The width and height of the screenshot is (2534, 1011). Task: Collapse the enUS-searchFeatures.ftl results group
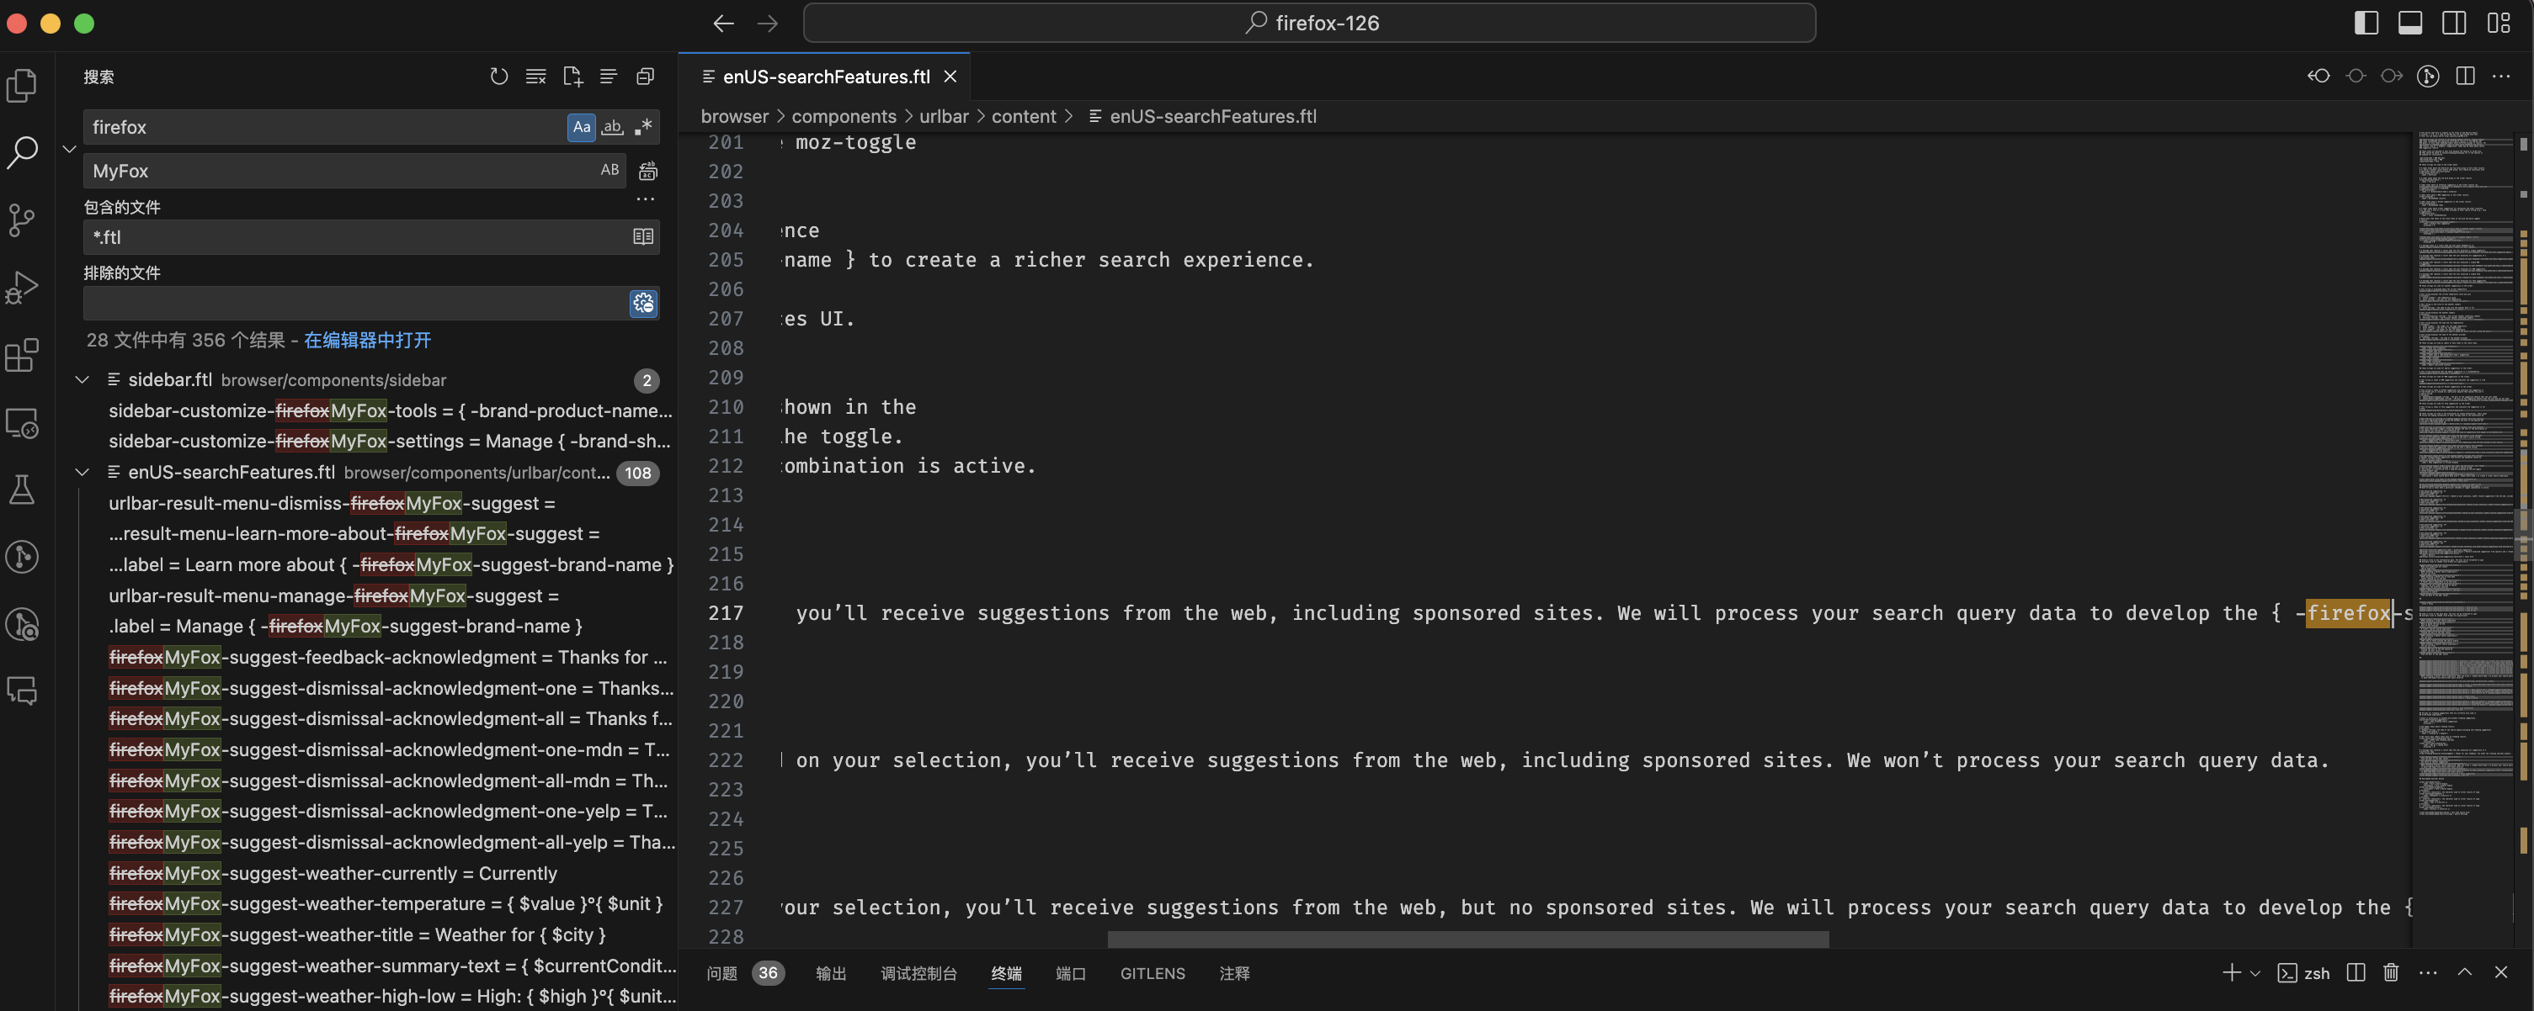pyautogui.click(x=83, y=473)
